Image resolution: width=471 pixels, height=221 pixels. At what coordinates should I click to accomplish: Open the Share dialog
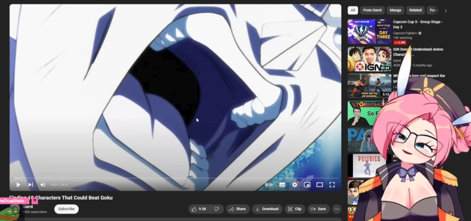[238, 209]
